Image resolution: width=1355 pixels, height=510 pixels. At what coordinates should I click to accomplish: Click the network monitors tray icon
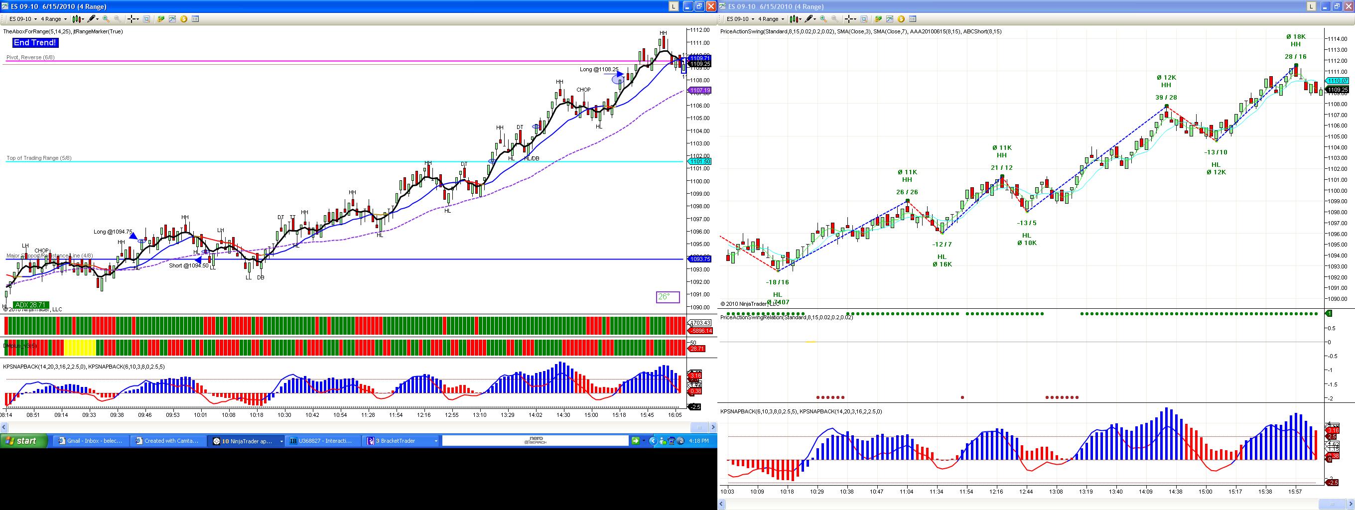point(671,441)
